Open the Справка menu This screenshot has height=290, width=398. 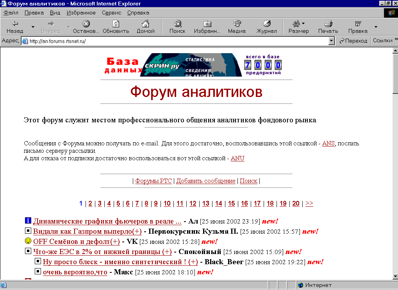point(138,13)
